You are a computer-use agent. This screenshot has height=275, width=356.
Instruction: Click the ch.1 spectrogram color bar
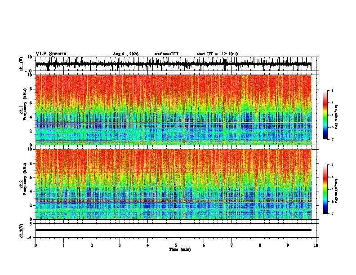(325, 115)
